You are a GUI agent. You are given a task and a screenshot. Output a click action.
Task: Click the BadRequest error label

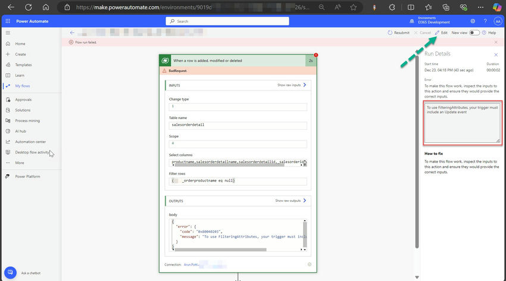(177, 71)
